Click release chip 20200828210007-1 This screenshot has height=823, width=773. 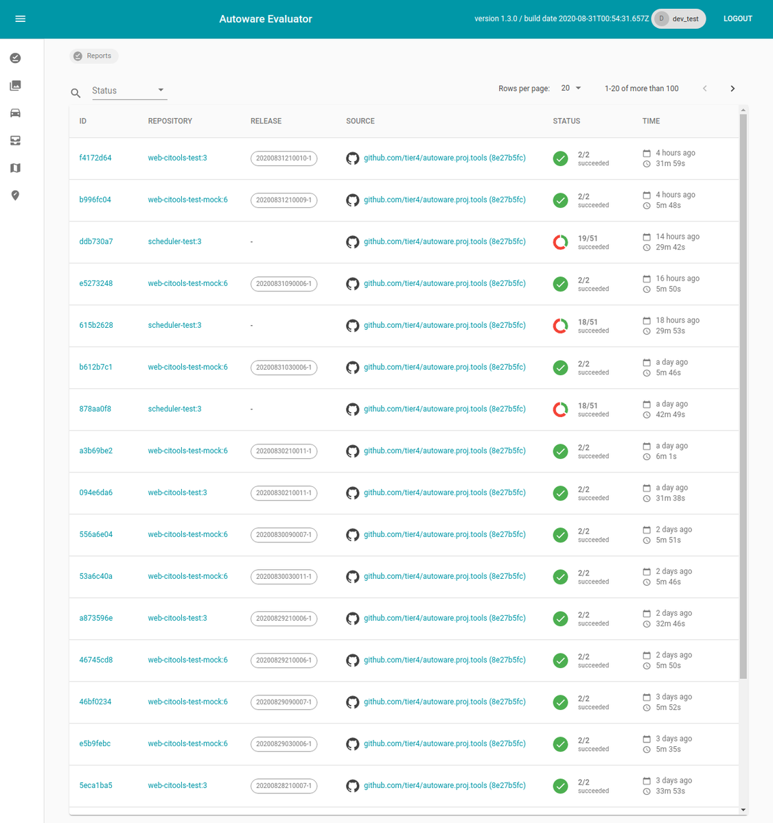coord(284,786)
